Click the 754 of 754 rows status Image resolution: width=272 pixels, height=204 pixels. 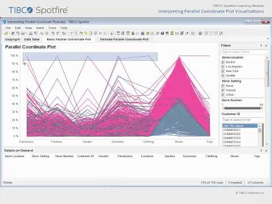tap(212, 182)
